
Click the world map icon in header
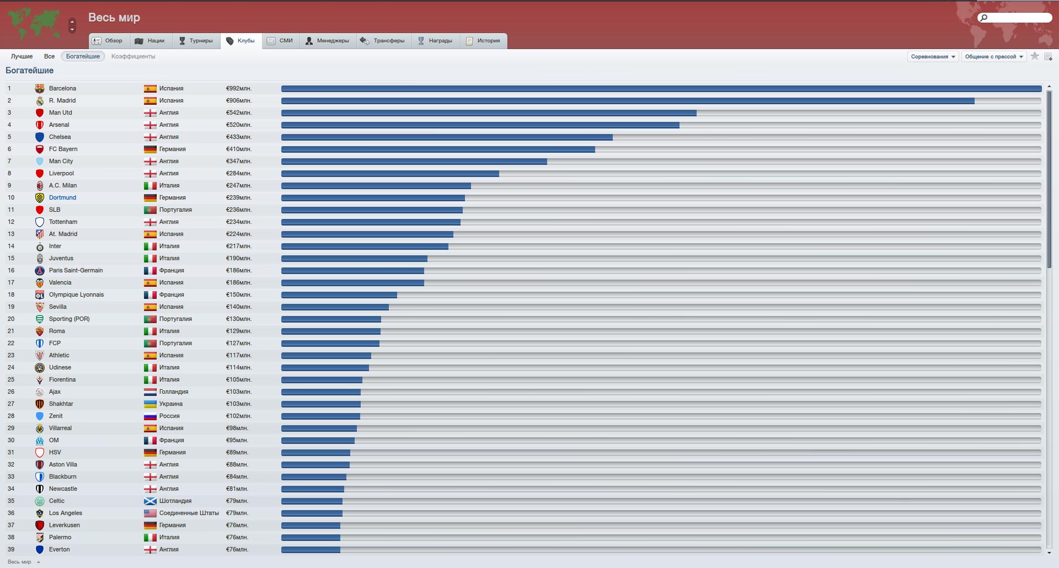(x=34, y=24)
